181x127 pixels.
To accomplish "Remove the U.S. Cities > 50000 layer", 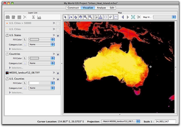I will (x=54, y=23).
